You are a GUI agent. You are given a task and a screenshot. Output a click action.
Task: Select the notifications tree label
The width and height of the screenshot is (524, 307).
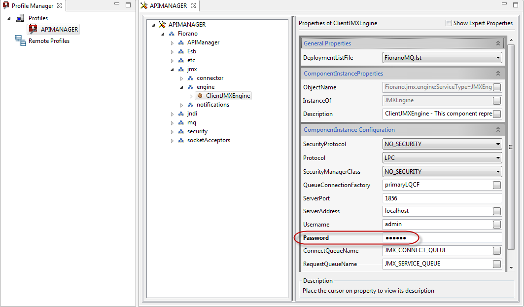click(x=213, y=105)
